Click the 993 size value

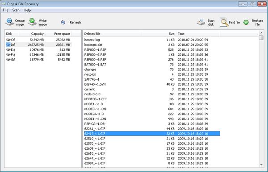coord(171,119)
